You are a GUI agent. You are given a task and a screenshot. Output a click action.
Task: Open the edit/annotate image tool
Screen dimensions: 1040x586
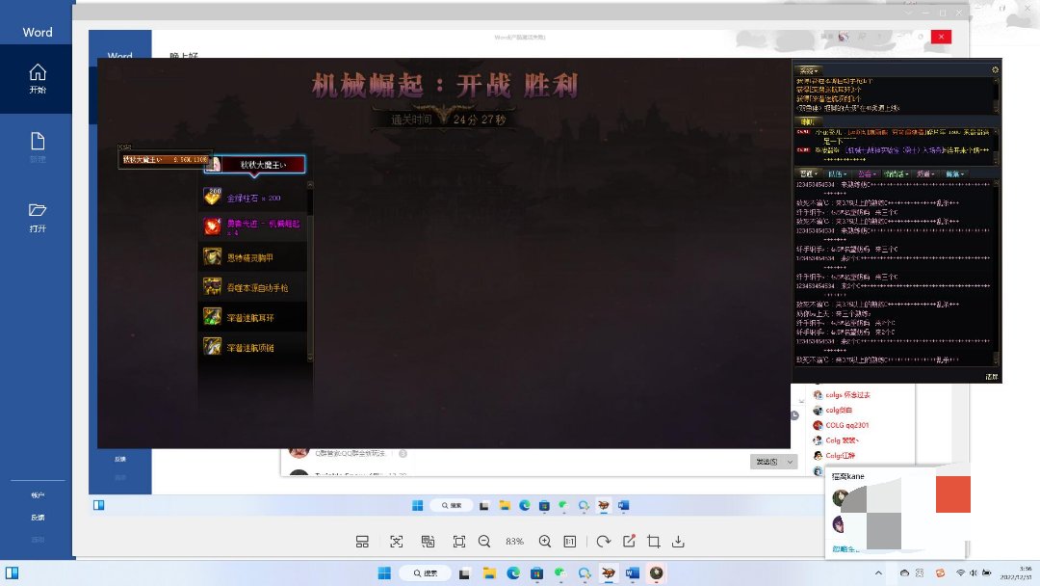629,542
